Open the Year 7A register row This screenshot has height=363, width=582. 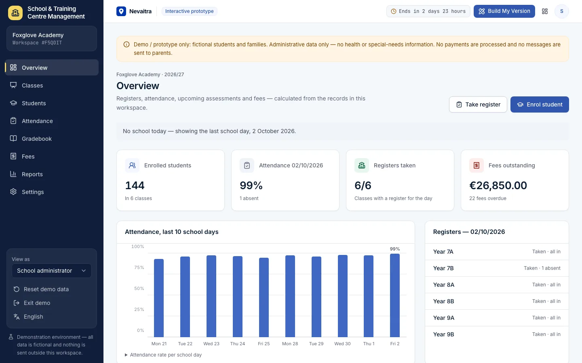point(497,252)
